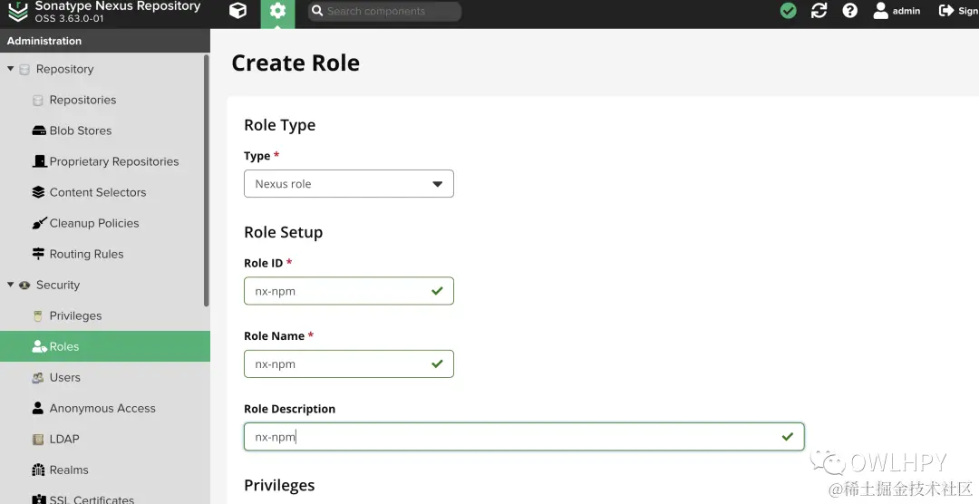Image resolution: width=979 pixels, height=504 pixels.
Task: Open Blob Stores in the sidebar
Action: 80,131
